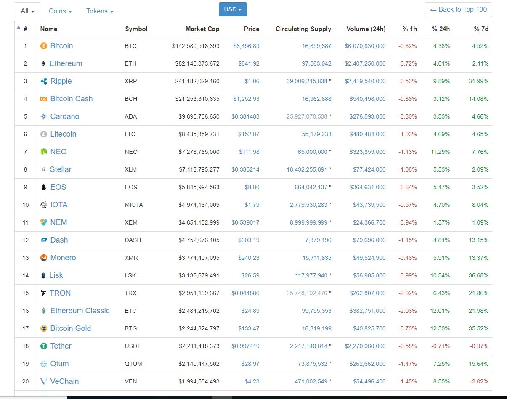
Task: Sort by Symbol column header
Action: pyautogui.click(x=136, y=29)
